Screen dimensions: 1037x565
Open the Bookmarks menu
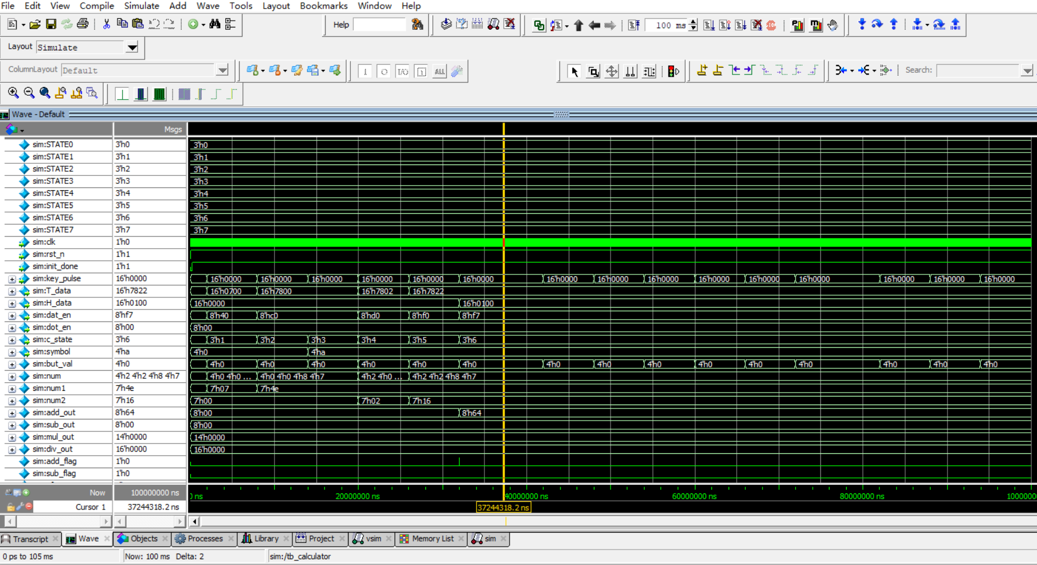[323, 6]
